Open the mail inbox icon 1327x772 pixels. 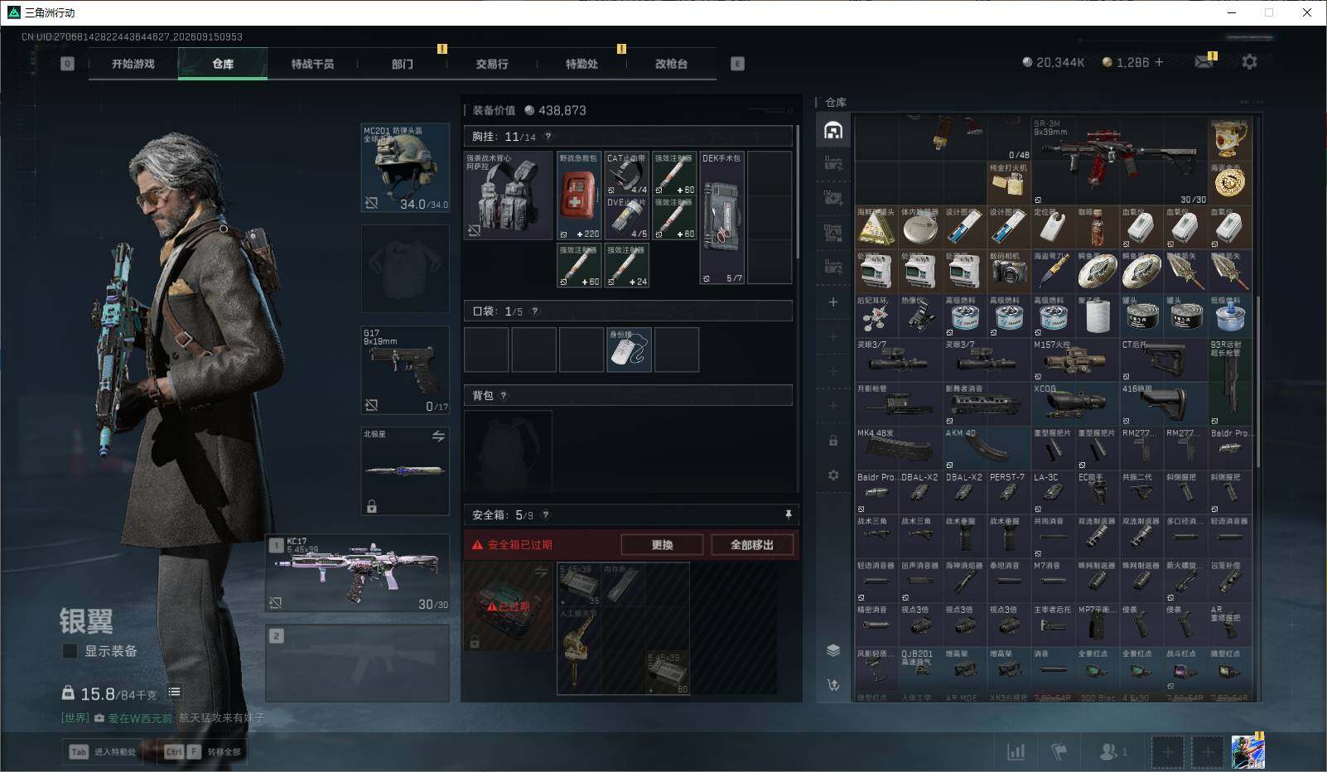(x=1204, y=61)
